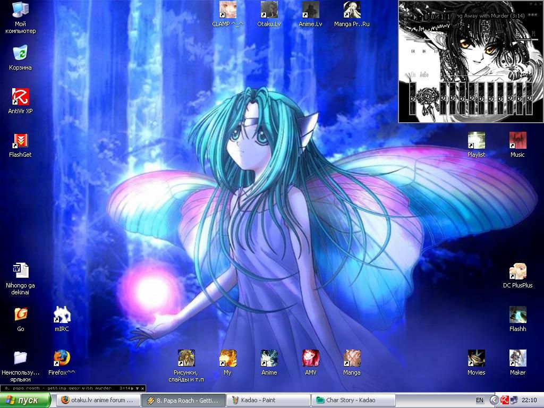This screenshot has height=408, width=544.
Task: Open the Корзина recycle bin icon
Action: tap(20, 57)
